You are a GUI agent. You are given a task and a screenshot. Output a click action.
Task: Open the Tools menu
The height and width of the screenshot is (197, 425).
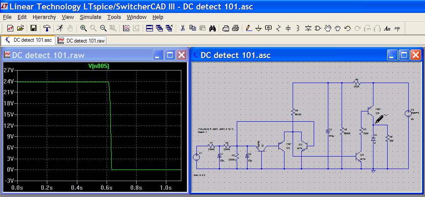click(114, 17)
